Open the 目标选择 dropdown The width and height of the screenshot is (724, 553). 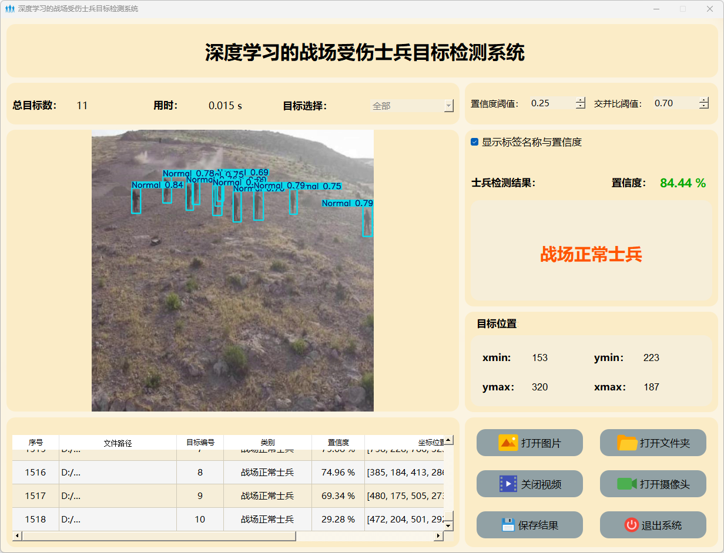tap(412, 106)
